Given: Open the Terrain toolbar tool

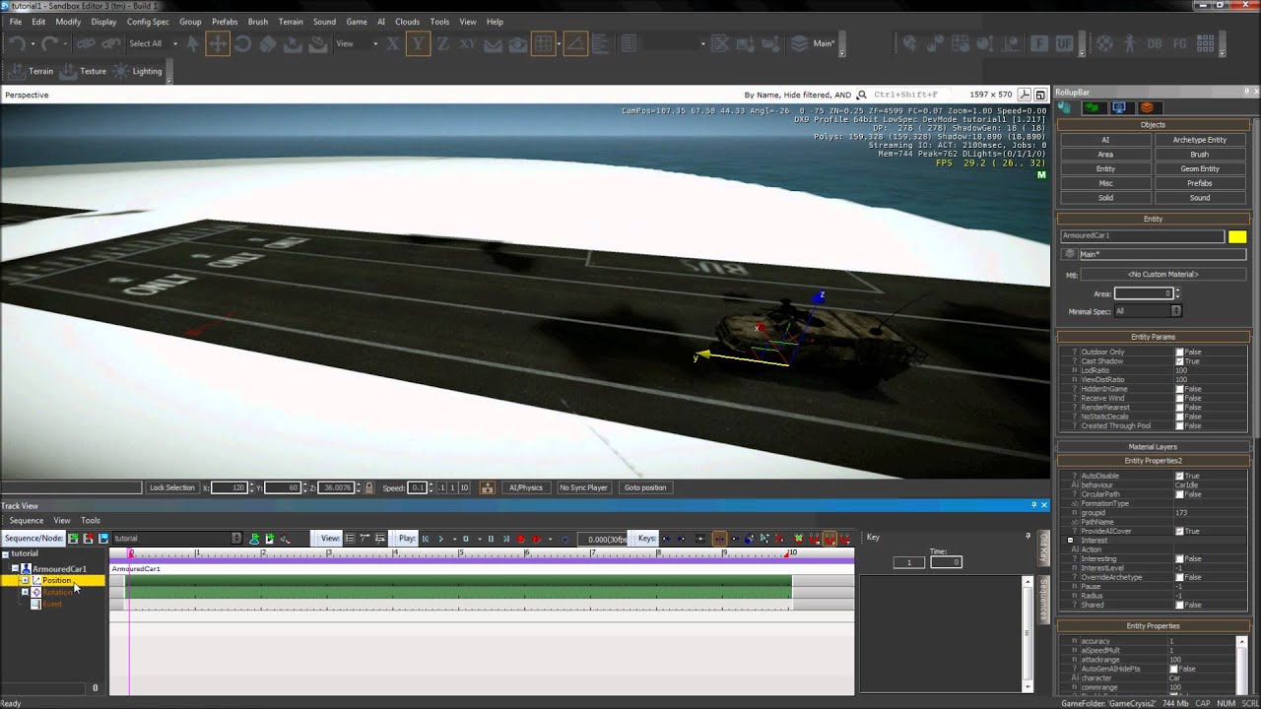Looking at the screenshot, I should point(30,71).
